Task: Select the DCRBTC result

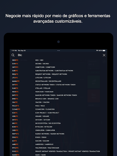Action: [15, 64]
